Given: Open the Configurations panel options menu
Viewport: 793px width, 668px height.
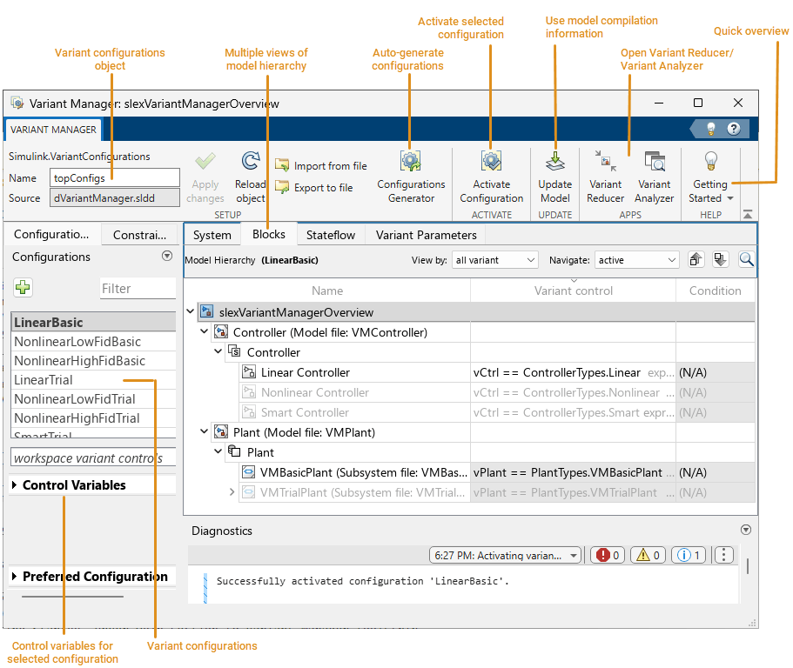Looking at the screenshot, I should [x=167, y=256].
